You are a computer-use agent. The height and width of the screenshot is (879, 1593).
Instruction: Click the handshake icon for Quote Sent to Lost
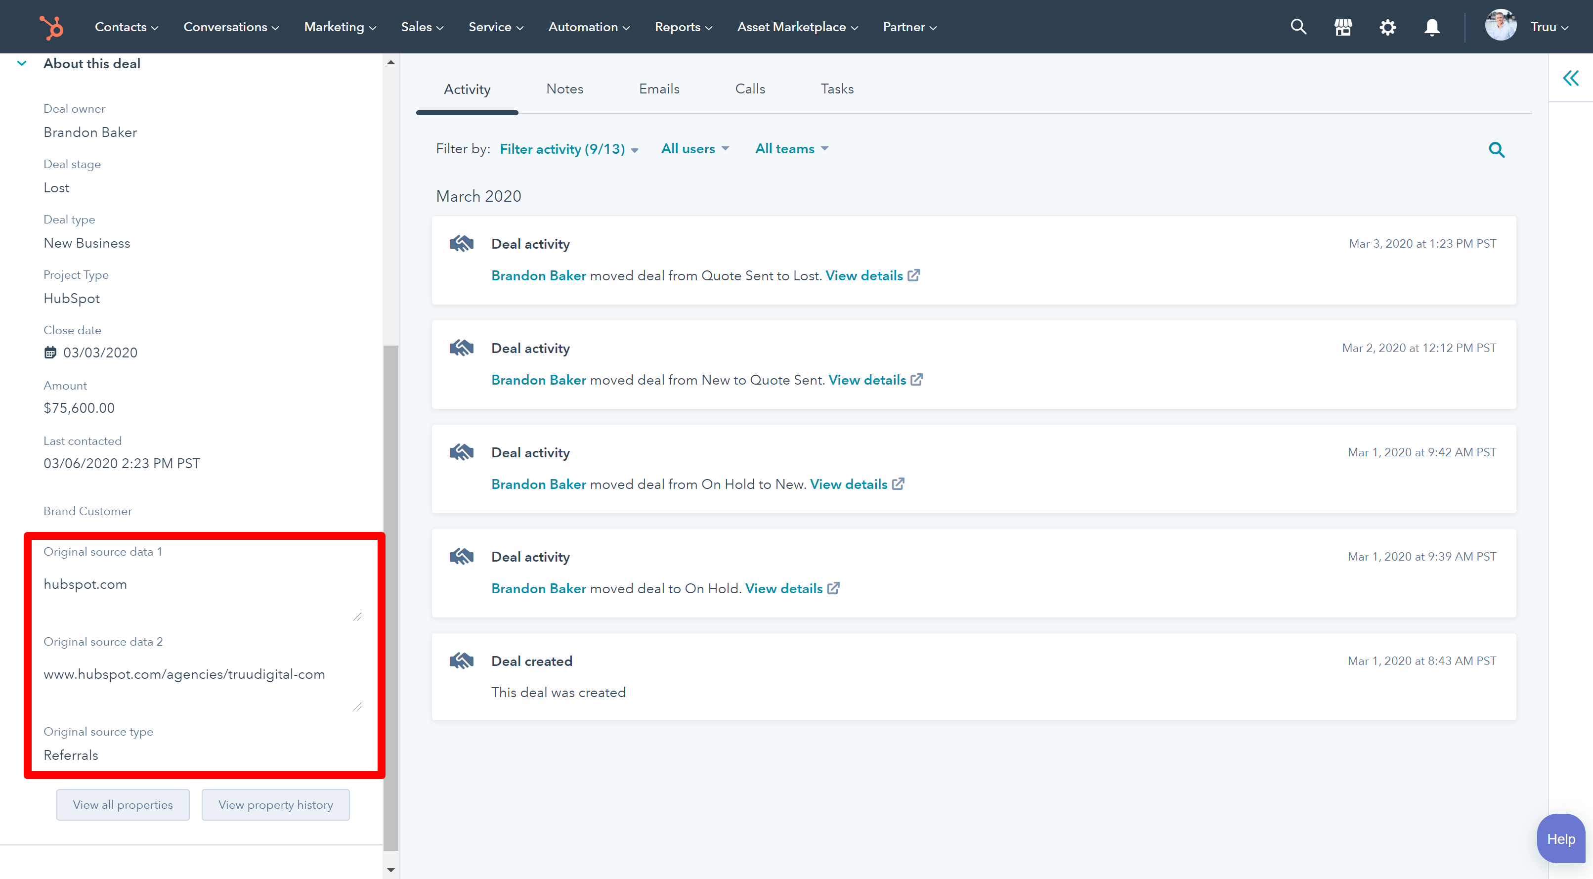461,244
